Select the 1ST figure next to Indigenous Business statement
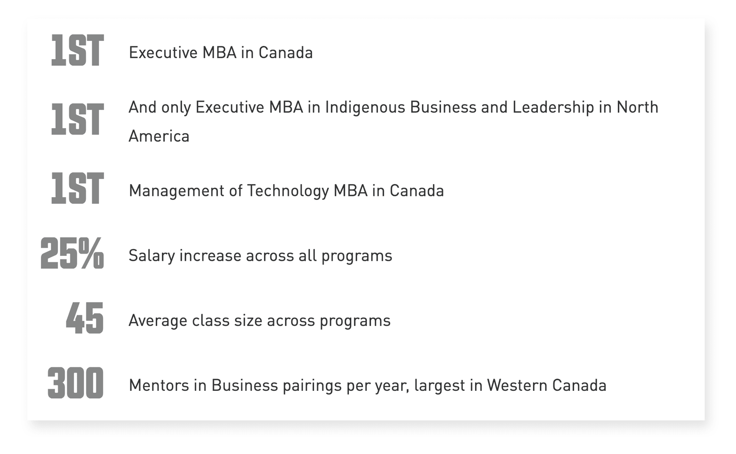Image resolution: width=736 pixels, height=454 pixels. [77, 120]
